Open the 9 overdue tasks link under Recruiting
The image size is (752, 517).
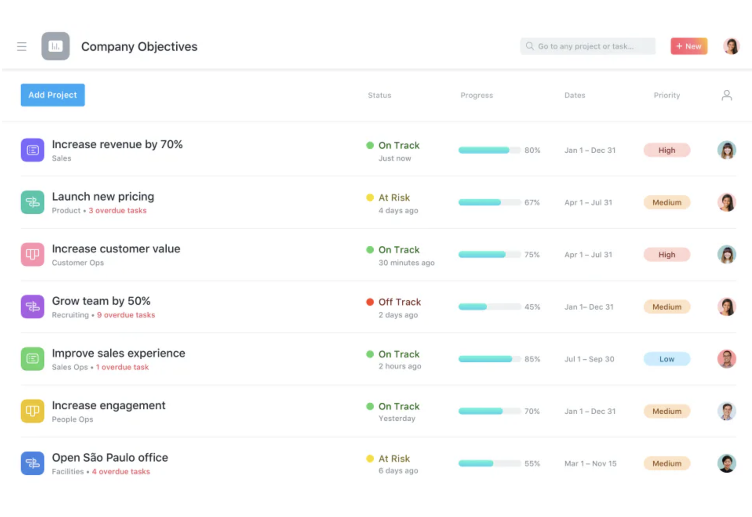126,315
